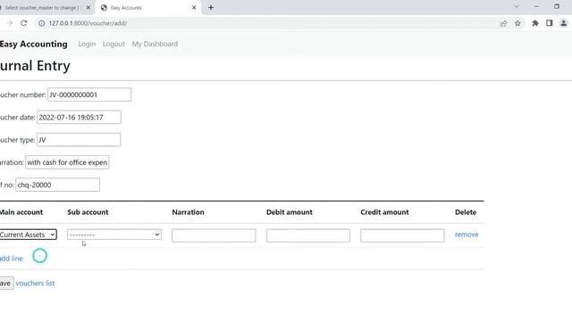Open a new browser tab
The height and width of the screenshot is (321, 572).
pyautogui.click(x=211, y=8)
